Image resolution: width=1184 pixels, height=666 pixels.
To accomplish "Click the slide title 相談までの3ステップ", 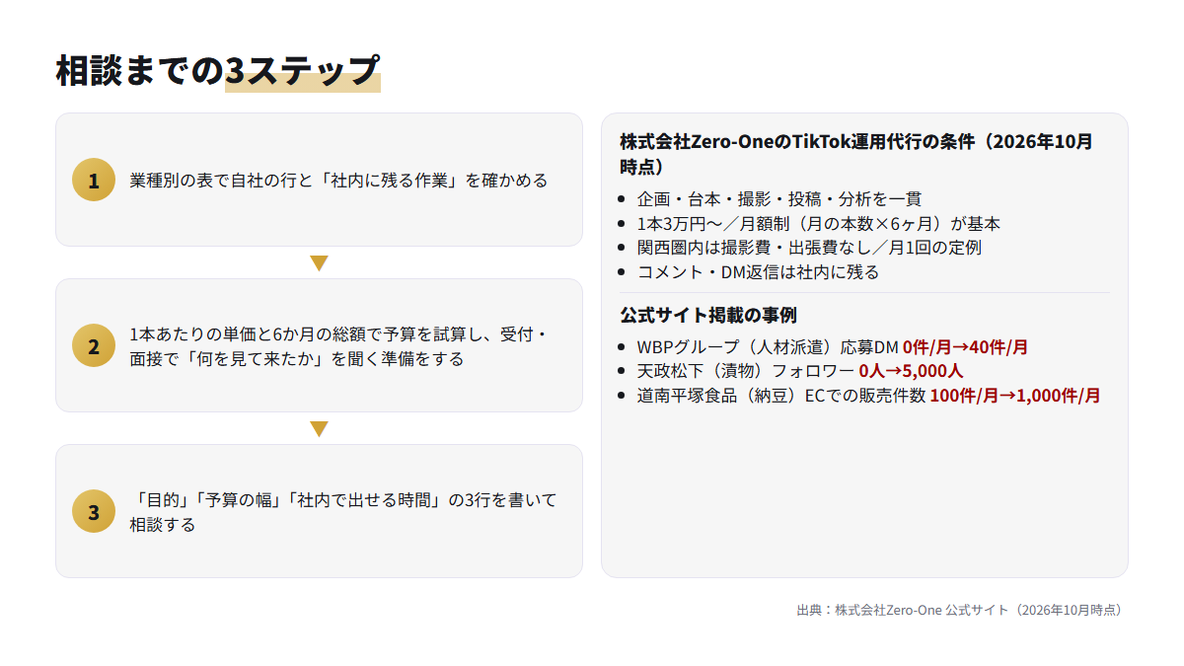I will 218,70.
